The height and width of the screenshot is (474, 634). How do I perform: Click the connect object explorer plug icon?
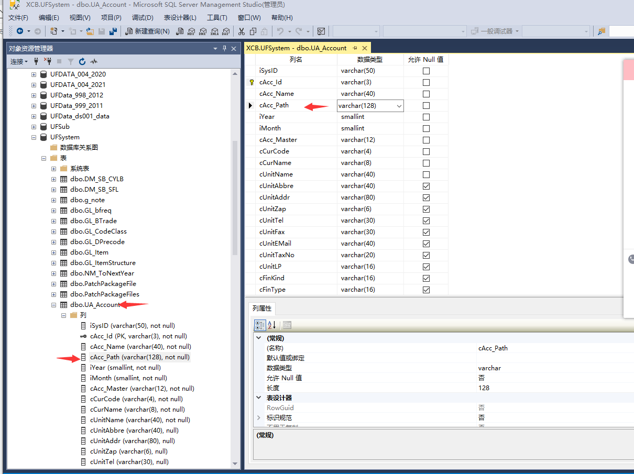36,61
